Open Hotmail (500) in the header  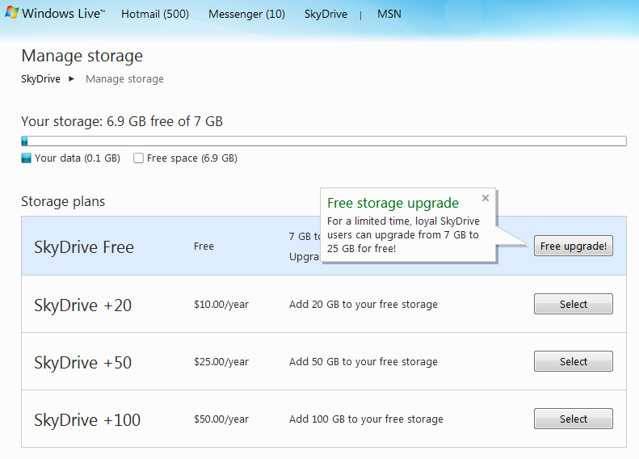pos(155,14)
